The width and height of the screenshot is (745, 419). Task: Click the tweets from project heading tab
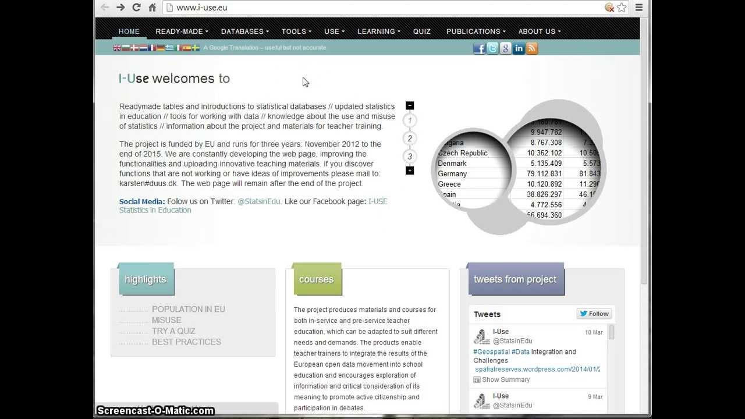point(516,279)
